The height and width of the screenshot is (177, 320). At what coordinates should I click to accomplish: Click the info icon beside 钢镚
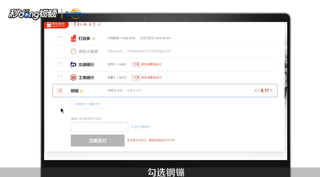[x=82, y=91]
